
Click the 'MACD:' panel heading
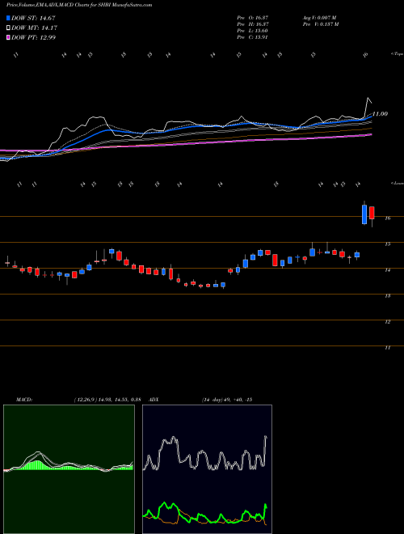[x=23, y=400]
